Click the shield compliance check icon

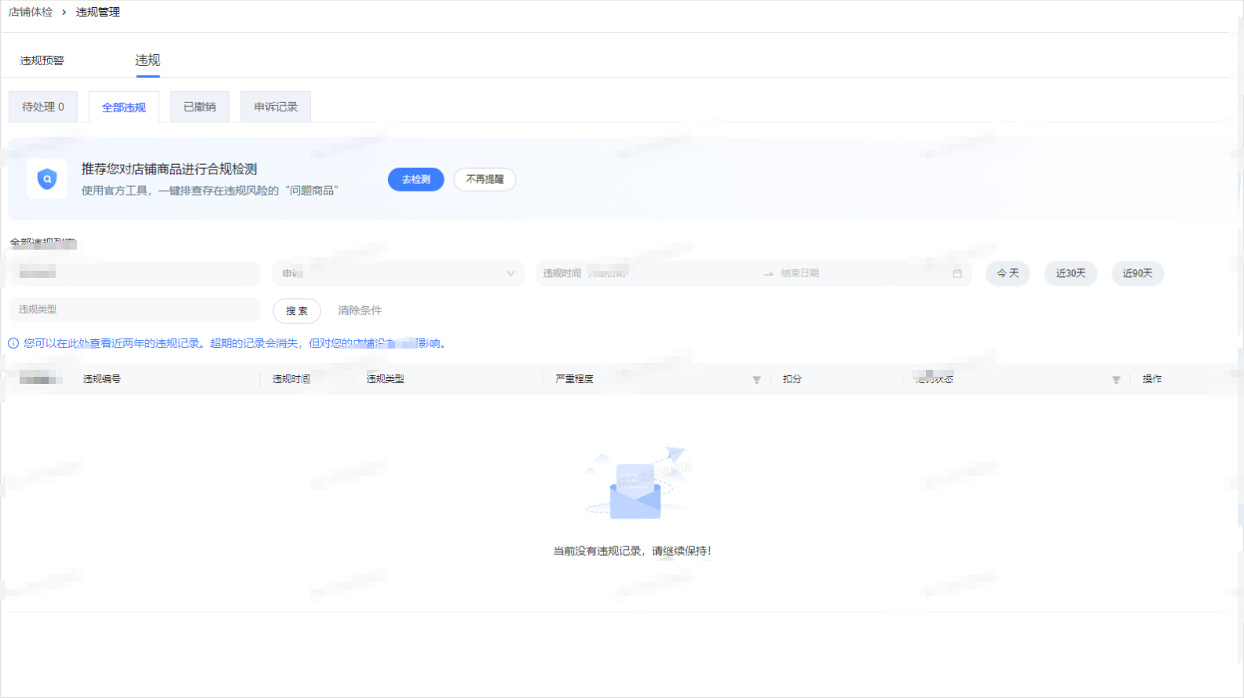(x=47, y=179)
